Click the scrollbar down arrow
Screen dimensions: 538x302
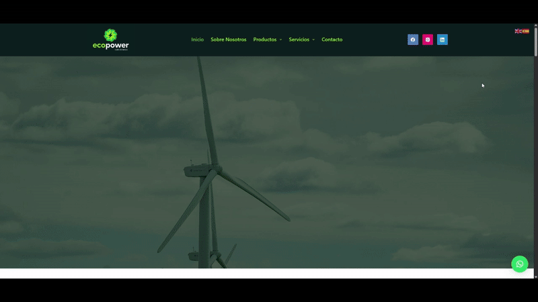[x=535, y=276]
